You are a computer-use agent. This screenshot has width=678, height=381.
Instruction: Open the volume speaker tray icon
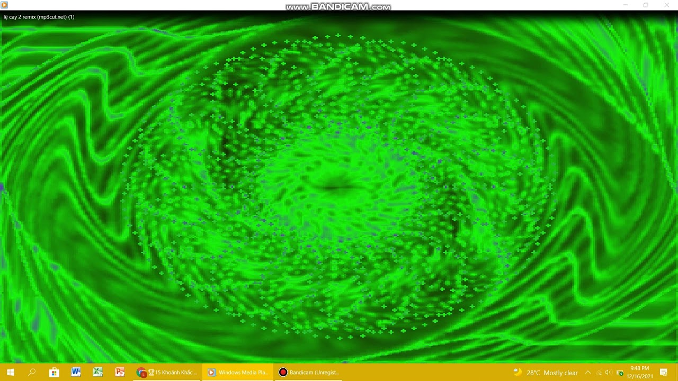coord(608,373)
